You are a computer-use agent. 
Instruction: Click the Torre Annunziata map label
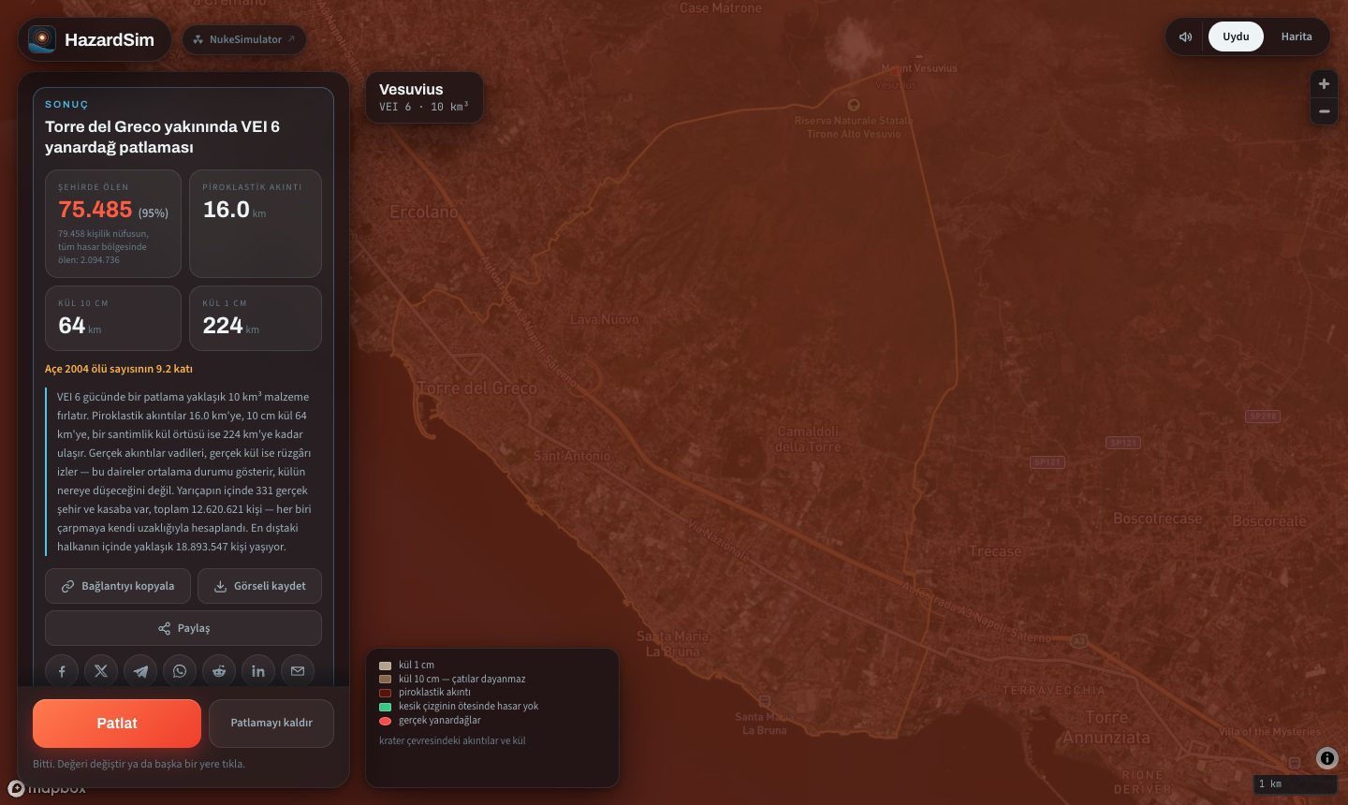pos(1106,727)
